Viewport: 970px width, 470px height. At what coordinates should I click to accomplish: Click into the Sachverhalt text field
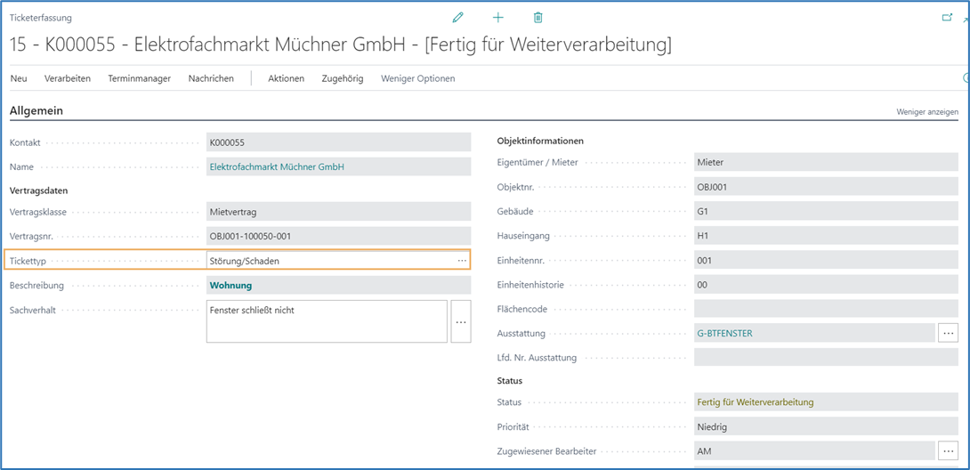(x=326, y=321)
